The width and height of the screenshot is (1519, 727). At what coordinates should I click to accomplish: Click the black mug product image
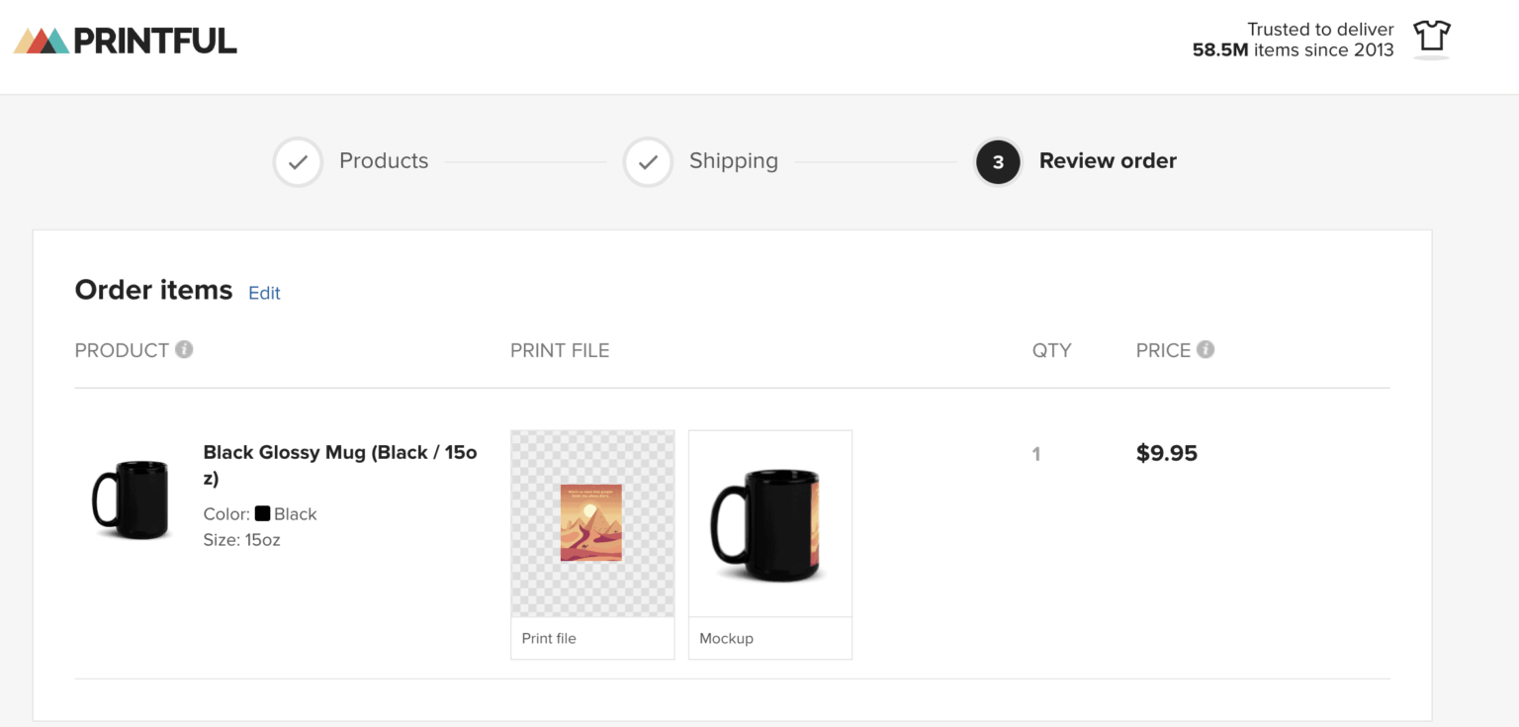(132, 500)
